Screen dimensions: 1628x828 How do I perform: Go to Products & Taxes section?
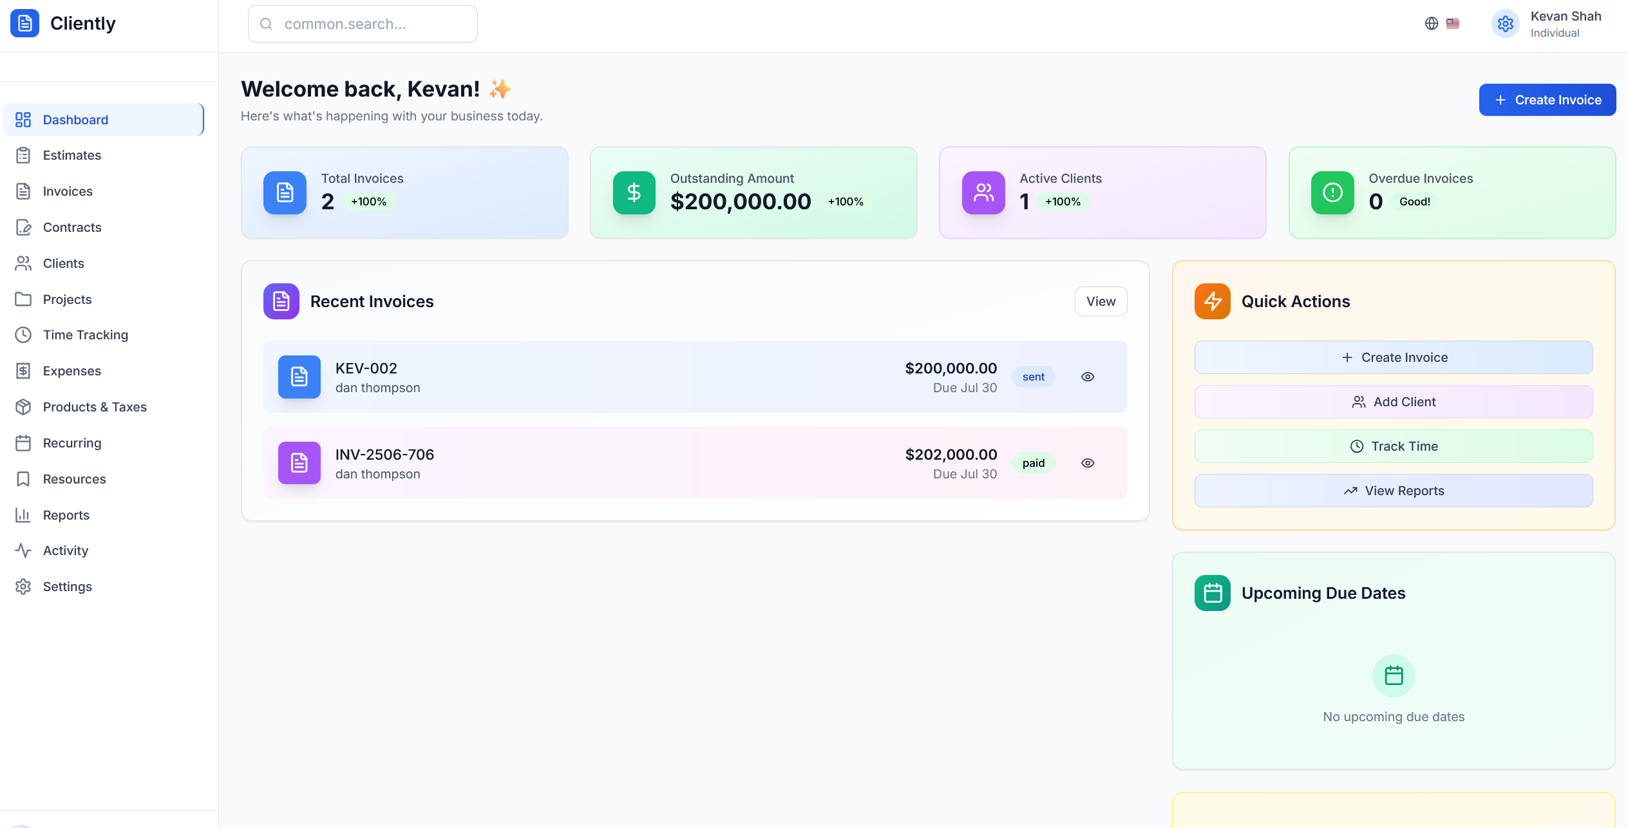(x=95, y=407)
